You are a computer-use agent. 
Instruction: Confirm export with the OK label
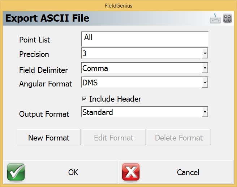[x=73, y=173]
